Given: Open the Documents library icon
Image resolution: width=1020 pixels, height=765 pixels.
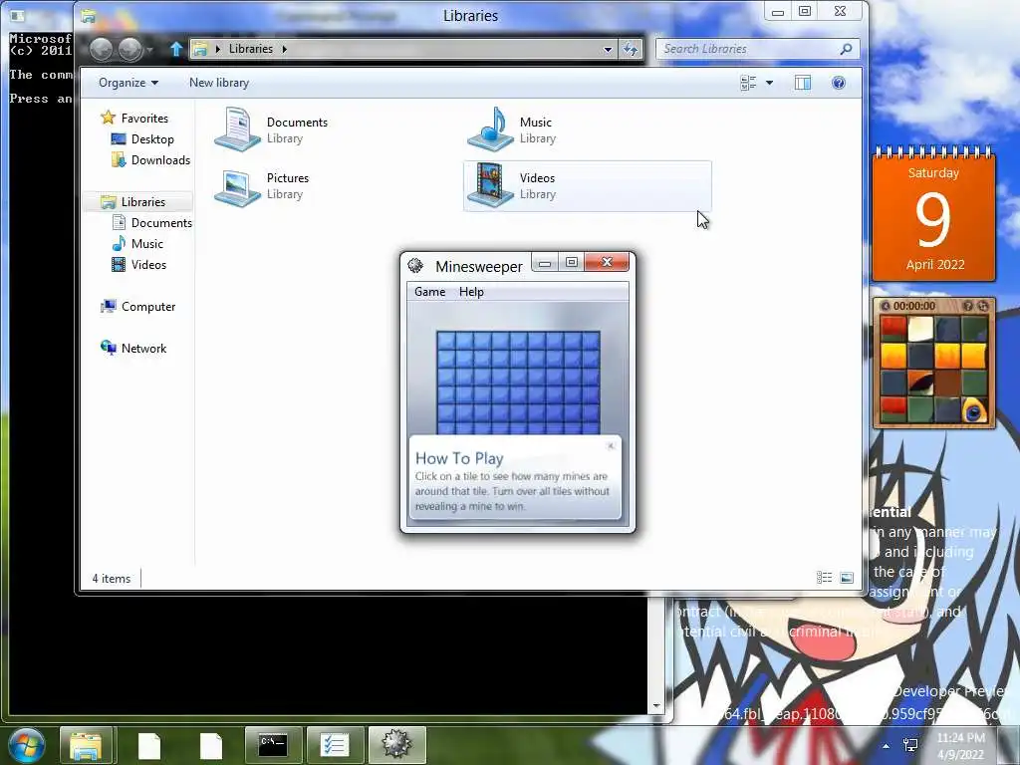Looking at the screenshot, I should pos(237,129).
